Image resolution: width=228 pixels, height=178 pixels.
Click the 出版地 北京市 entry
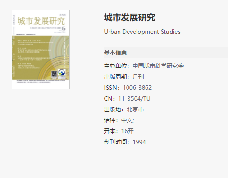[x=124, y=110]
